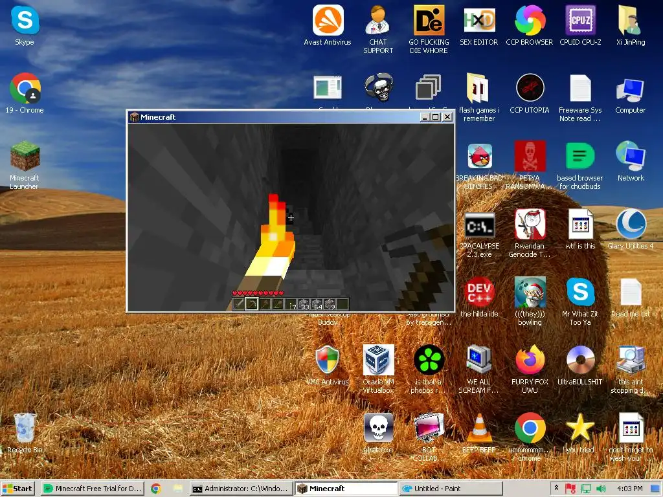Open the BEEP BEEP traffic cone icon
The height and width of the screenshot is (497, 663).
click(479, 433)
